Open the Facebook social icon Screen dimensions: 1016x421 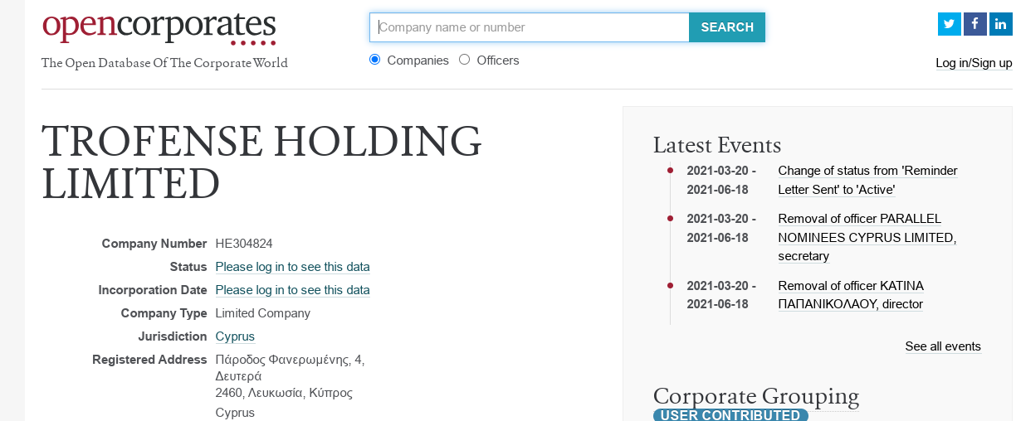point(974,24)
